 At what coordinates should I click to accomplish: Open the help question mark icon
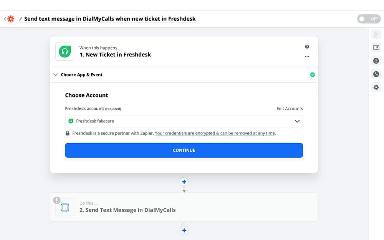click(307, 47)
